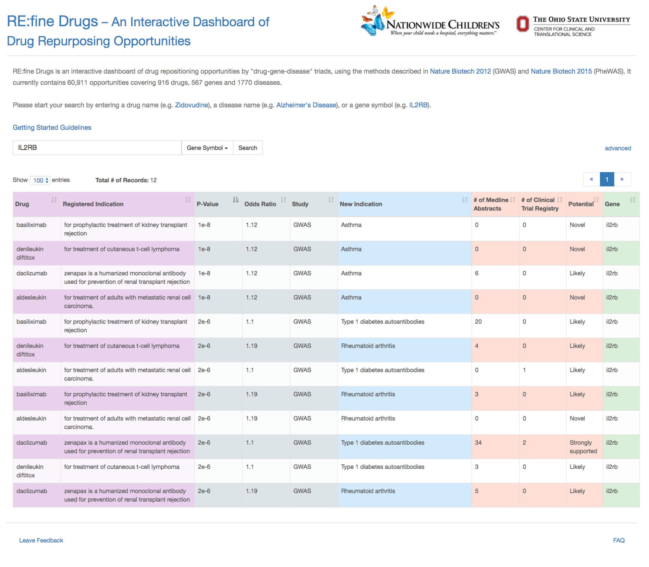Screen dimensions: 649x567
Task: Sort by New Indication column
Action: [464, 200]
